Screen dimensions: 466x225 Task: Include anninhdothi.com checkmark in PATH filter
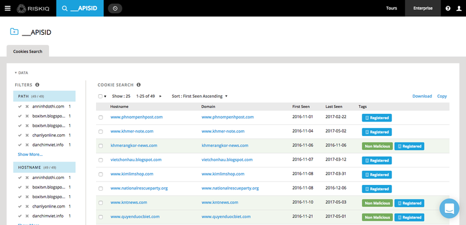point(20,106)
